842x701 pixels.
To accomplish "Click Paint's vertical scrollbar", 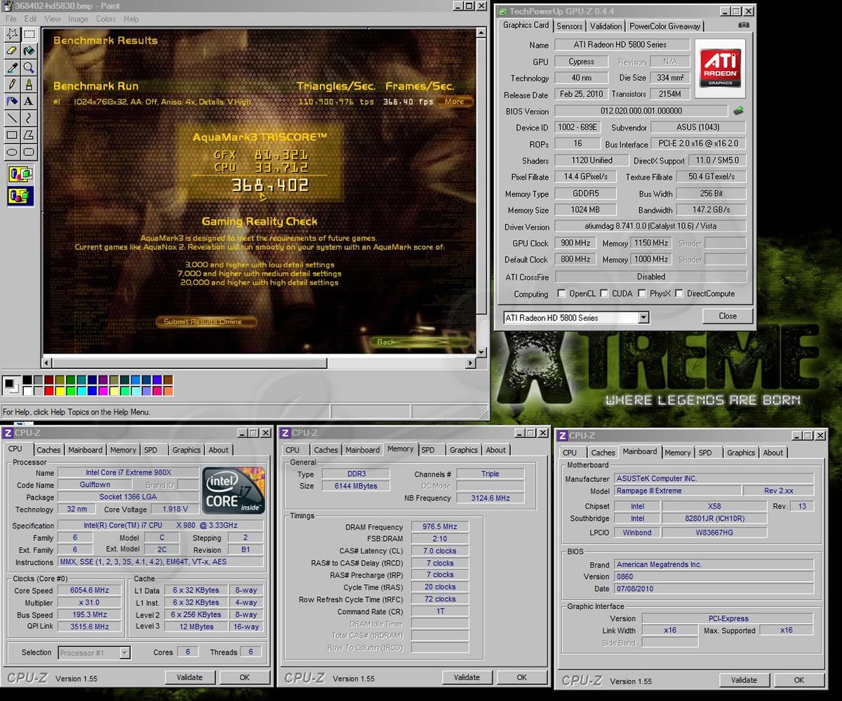I will pos(481,192).
